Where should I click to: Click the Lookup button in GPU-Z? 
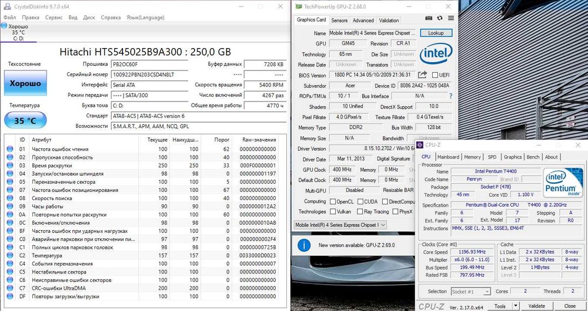click(436, 33)
